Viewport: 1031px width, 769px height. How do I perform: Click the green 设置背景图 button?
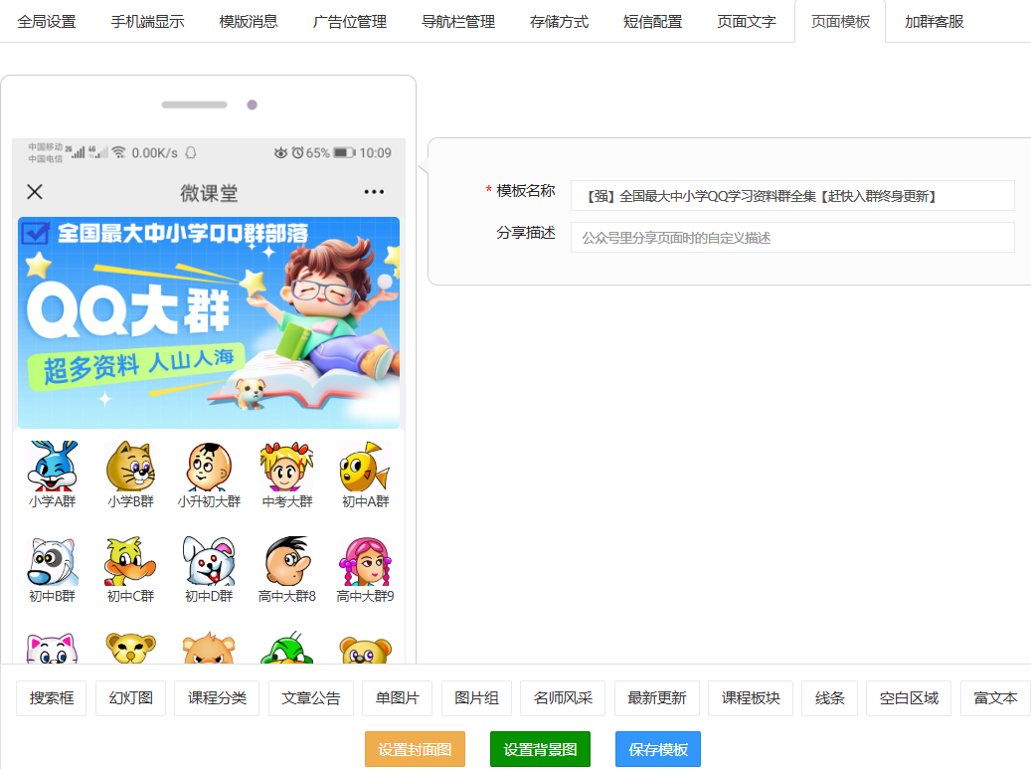pos(540,749)
